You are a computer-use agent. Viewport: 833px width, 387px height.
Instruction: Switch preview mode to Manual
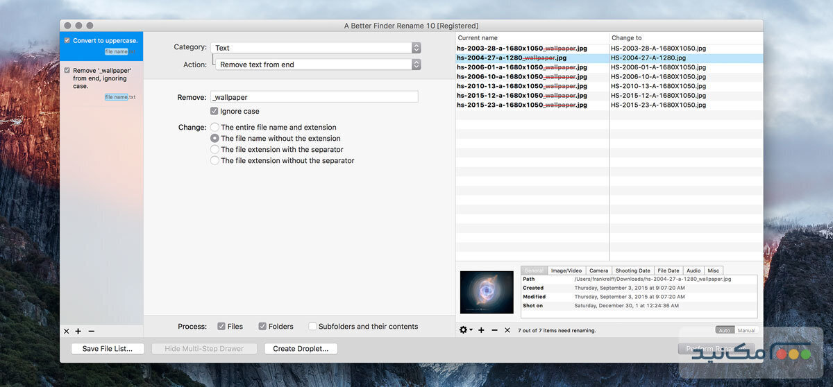[x=746, y=331]
